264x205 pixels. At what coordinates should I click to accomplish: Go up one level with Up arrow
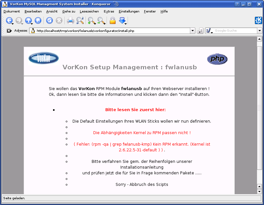click(x=28, y=20)
